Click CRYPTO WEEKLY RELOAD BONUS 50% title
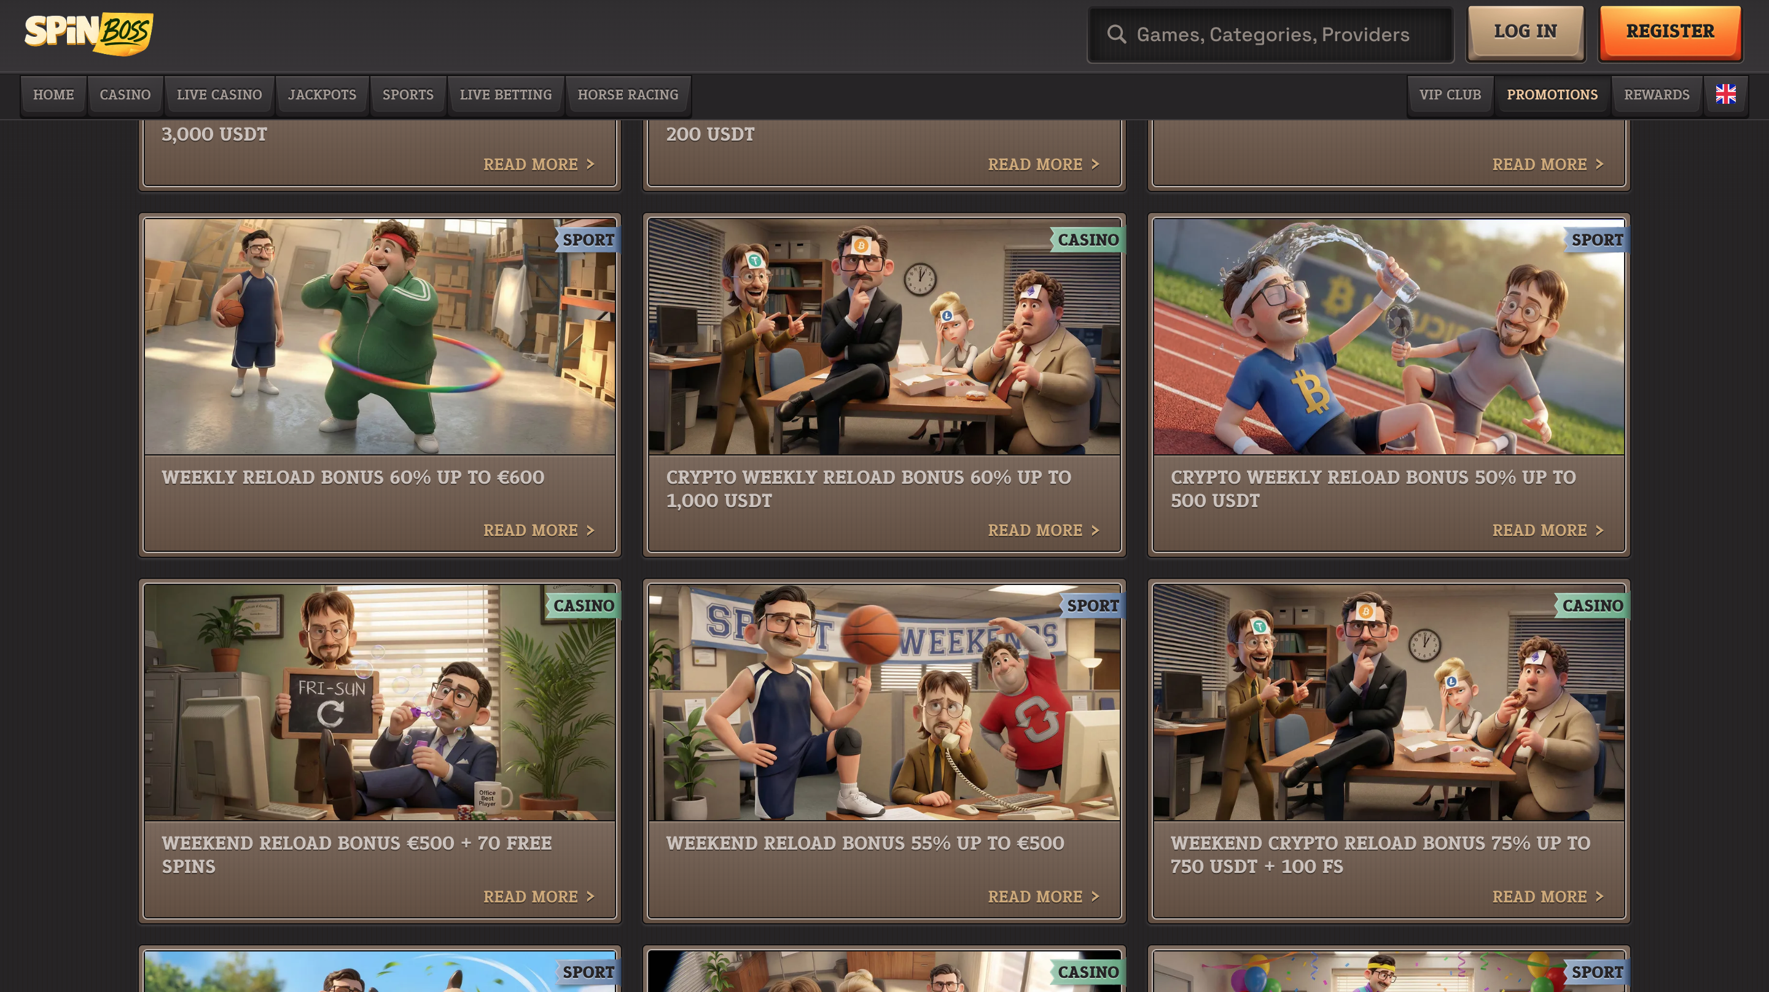 click(x=1373, y=489)
